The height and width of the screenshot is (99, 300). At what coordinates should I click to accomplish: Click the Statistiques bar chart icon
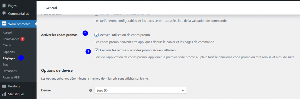[4, 94]
